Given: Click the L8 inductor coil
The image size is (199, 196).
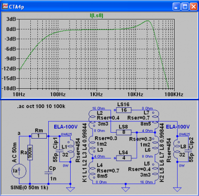Looking at the screenshot, I should point(177,149).
